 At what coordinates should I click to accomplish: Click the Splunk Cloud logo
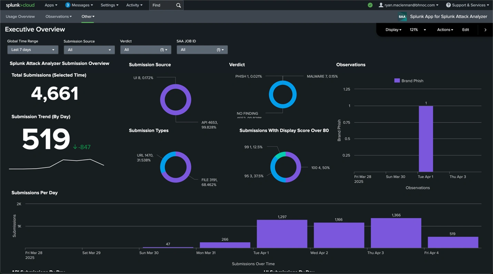pos(20,5)
